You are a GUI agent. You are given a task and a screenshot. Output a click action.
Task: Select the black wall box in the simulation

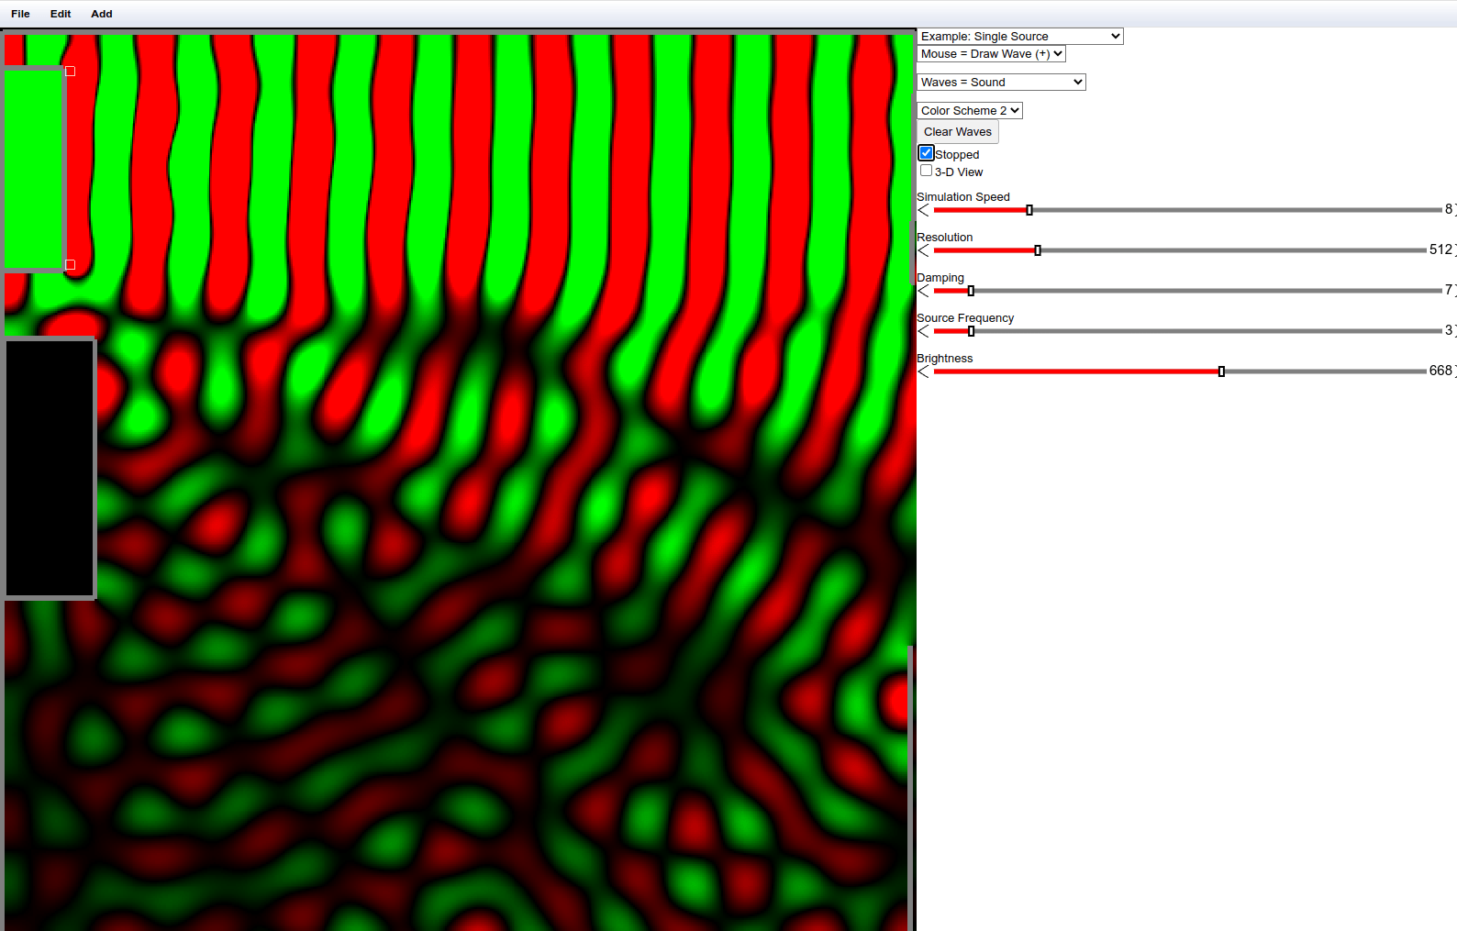[x=50, y=469]
